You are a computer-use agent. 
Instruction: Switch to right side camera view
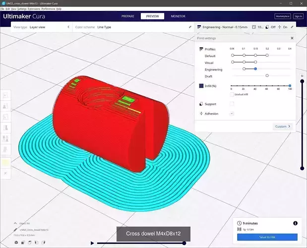pos(43,243)
